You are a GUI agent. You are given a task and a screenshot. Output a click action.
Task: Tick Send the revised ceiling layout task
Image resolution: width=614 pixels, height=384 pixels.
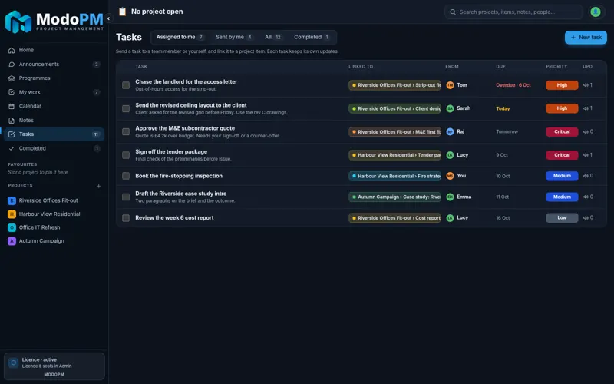point(126,108)
